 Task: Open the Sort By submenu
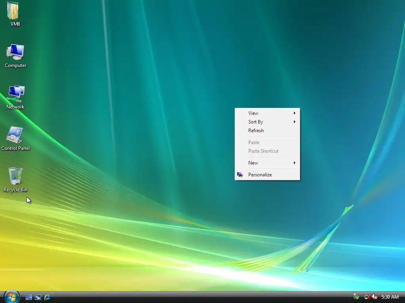[267, 122]
